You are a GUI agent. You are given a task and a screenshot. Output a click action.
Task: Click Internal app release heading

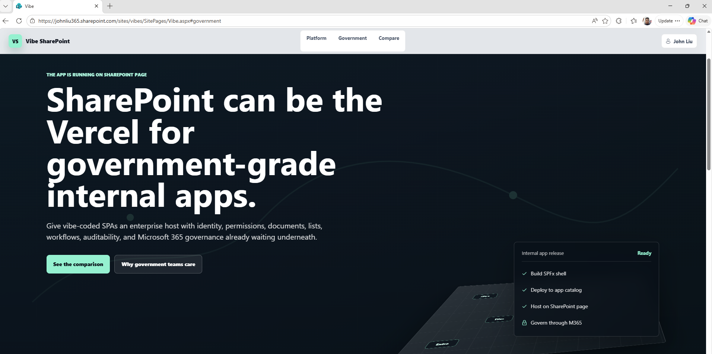543,253
